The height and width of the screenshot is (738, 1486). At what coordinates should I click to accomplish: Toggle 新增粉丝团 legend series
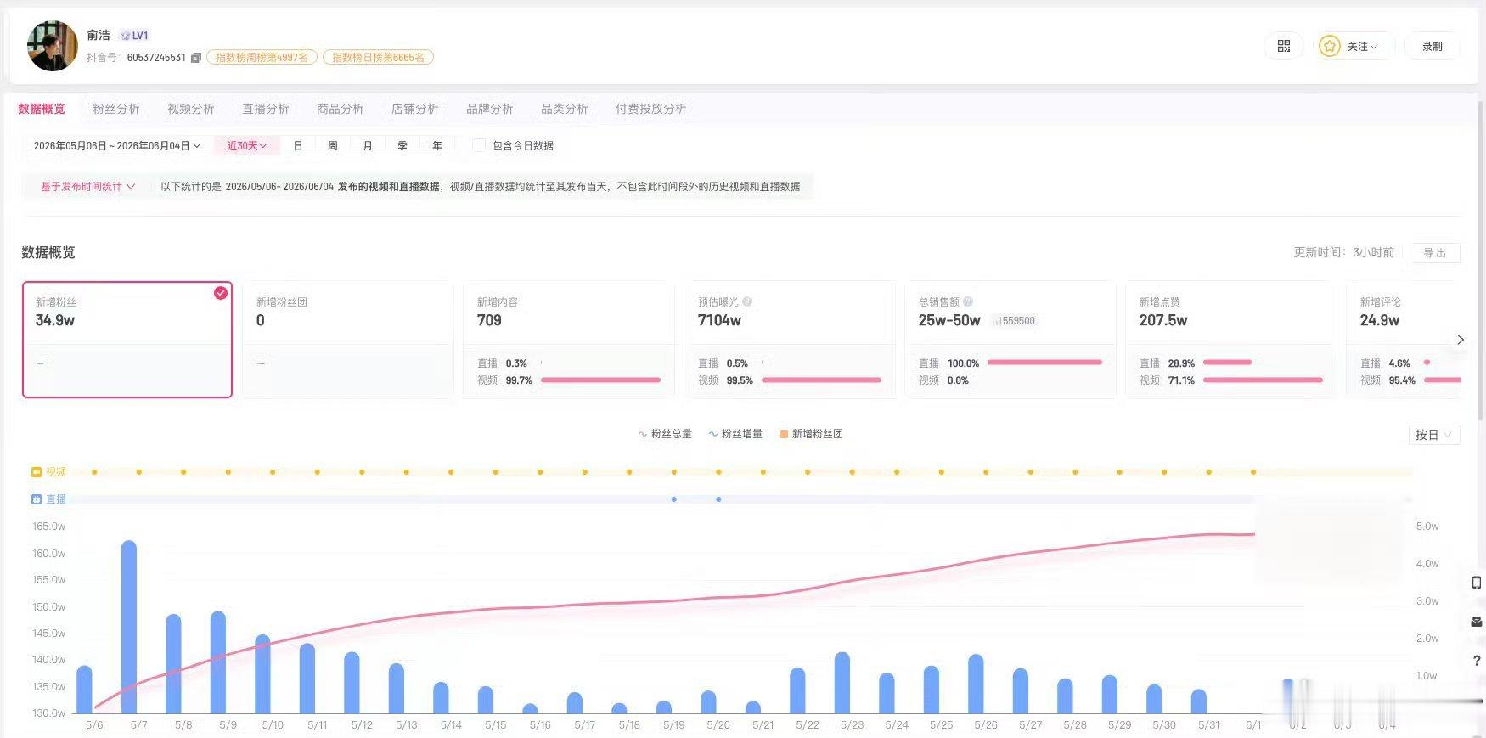[811, 434]
